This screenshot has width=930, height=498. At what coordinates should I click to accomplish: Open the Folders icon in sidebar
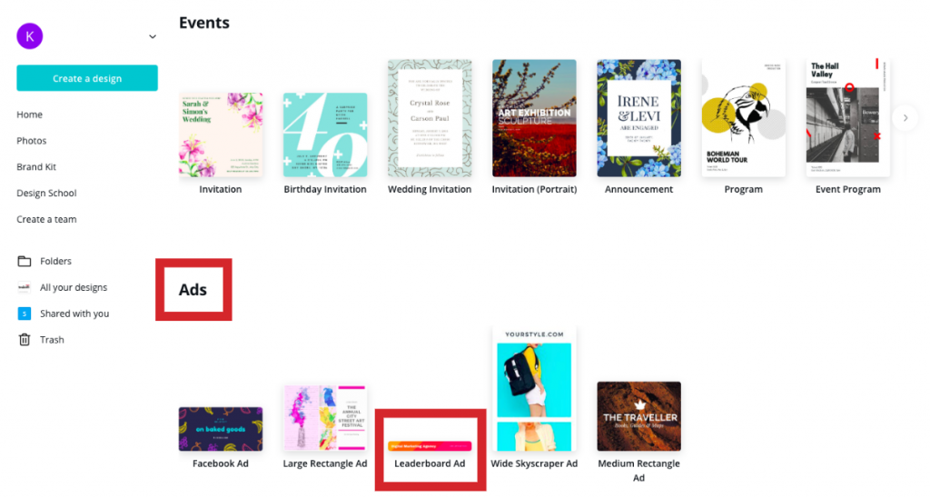(25, 261)
